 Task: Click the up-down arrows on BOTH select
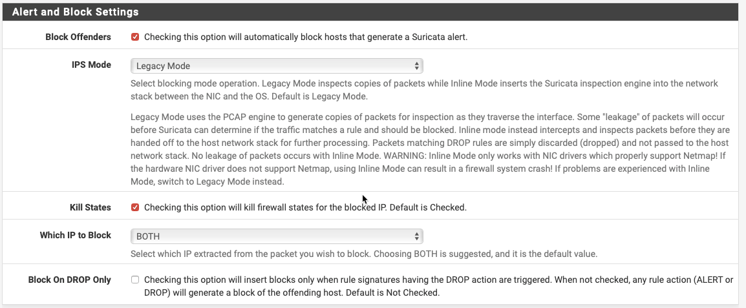(x=417, y=236)
